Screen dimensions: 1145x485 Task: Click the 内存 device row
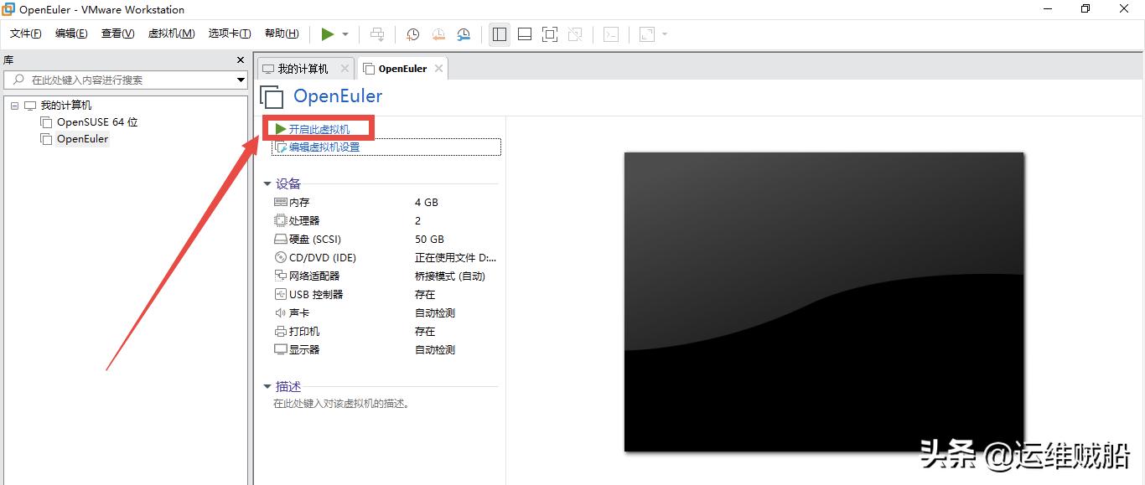click(384, 203)
